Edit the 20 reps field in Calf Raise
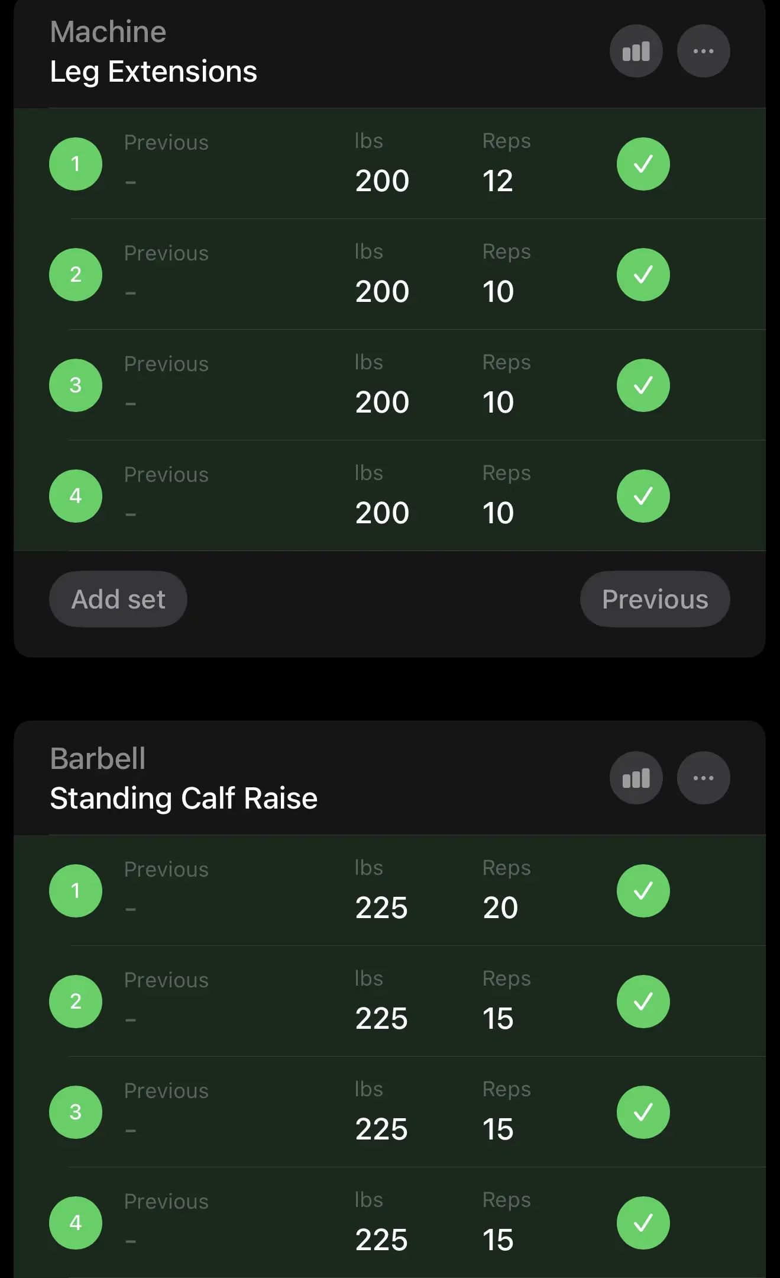This screenshot has height=1278, width=780. [x=500, y=907]
